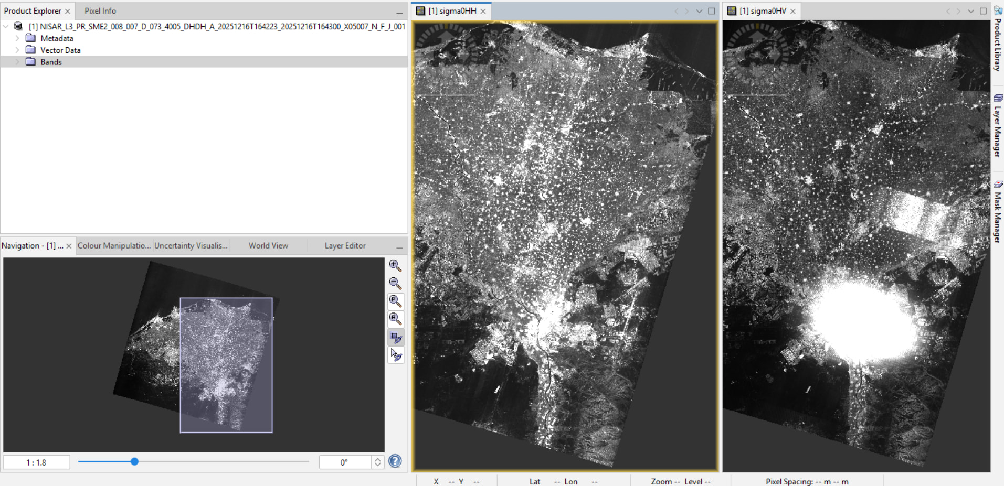Open the Layer Manager side panel

coord(998,126)
